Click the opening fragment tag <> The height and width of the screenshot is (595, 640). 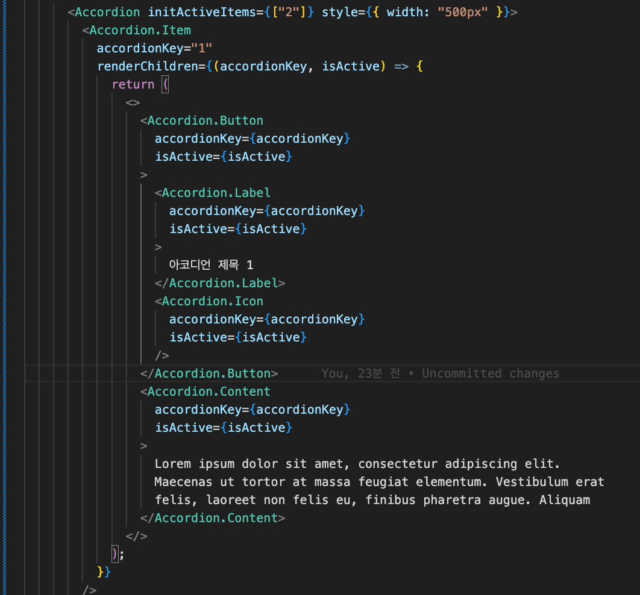(133, 102)
